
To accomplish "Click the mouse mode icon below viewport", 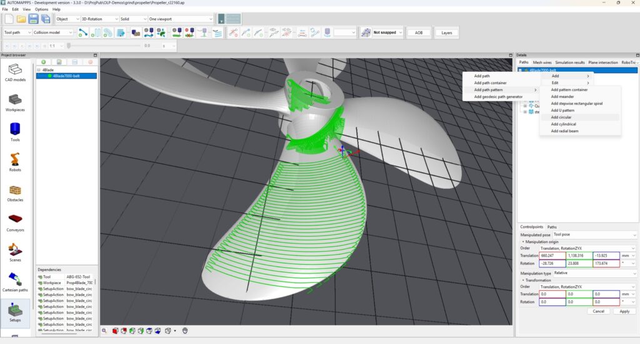I will coord(185,331).
